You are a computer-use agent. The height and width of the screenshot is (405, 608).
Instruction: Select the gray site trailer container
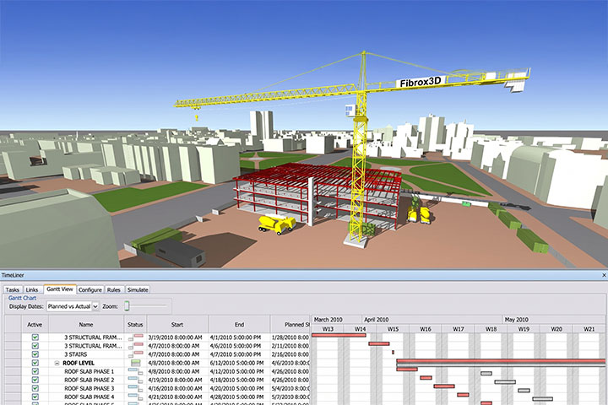(x=181, y=252)
